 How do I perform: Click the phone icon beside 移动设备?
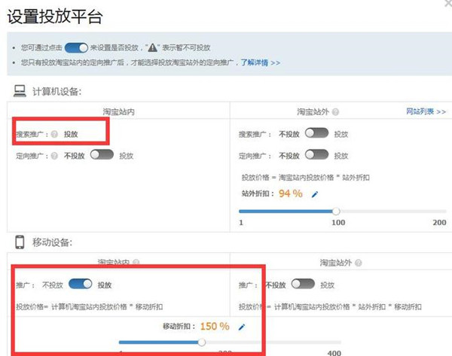click(20, 242)
